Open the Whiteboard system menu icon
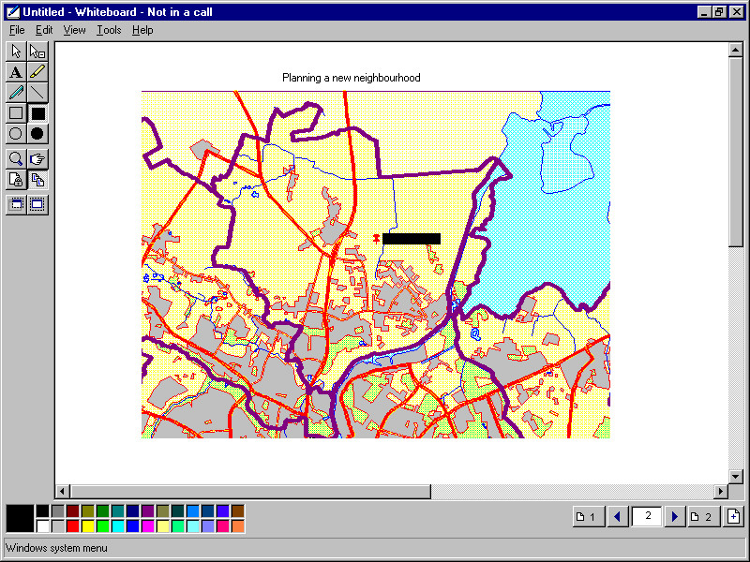 [12, 12]
